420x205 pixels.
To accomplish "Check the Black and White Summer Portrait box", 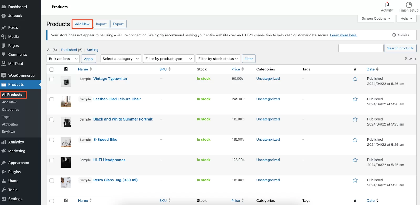I will (x=51, y=119).
